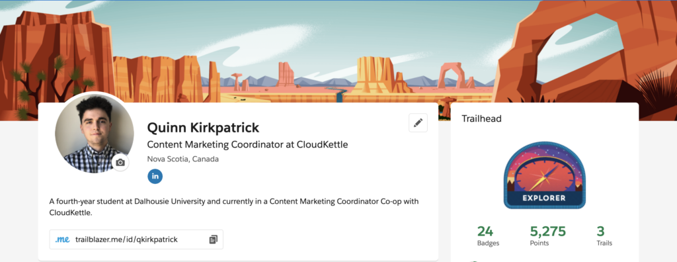Screen dimensions: 677x262
Task: Click the bio paragraph about Dalhousie University
Action: pyautogui.click(x=234, y=207)
